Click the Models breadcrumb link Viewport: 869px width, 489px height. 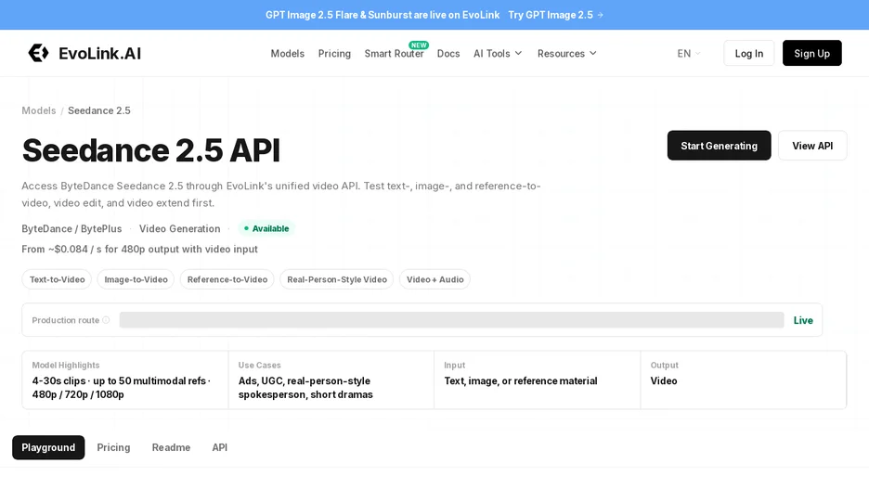pos(39,110)
